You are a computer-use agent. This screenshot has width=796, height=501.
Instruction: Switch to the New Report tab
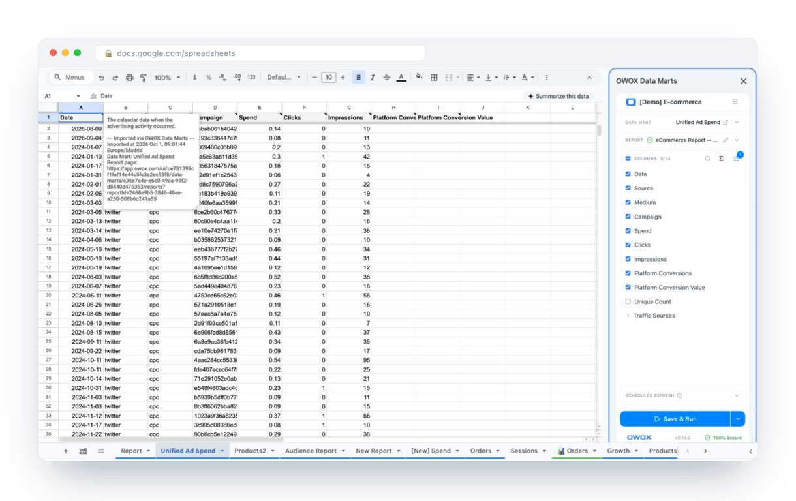point(378,451)
